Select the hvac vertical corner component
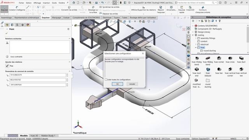249x140 pixels. pos(230,72)
